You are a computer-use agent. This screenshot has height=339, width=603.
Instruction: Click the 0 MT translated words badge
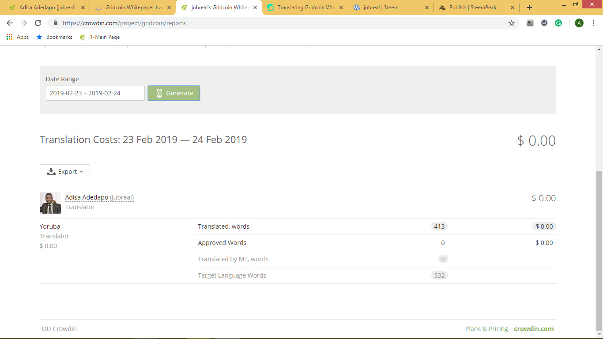click(x=443, y=259)
